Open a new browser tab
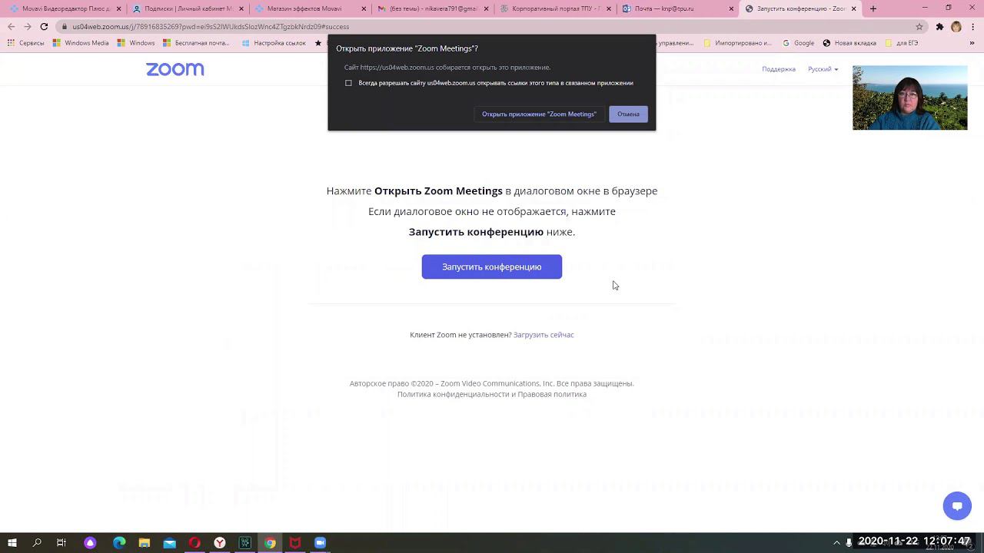Viewport: 984px width, 553px height. pos(873,8)
